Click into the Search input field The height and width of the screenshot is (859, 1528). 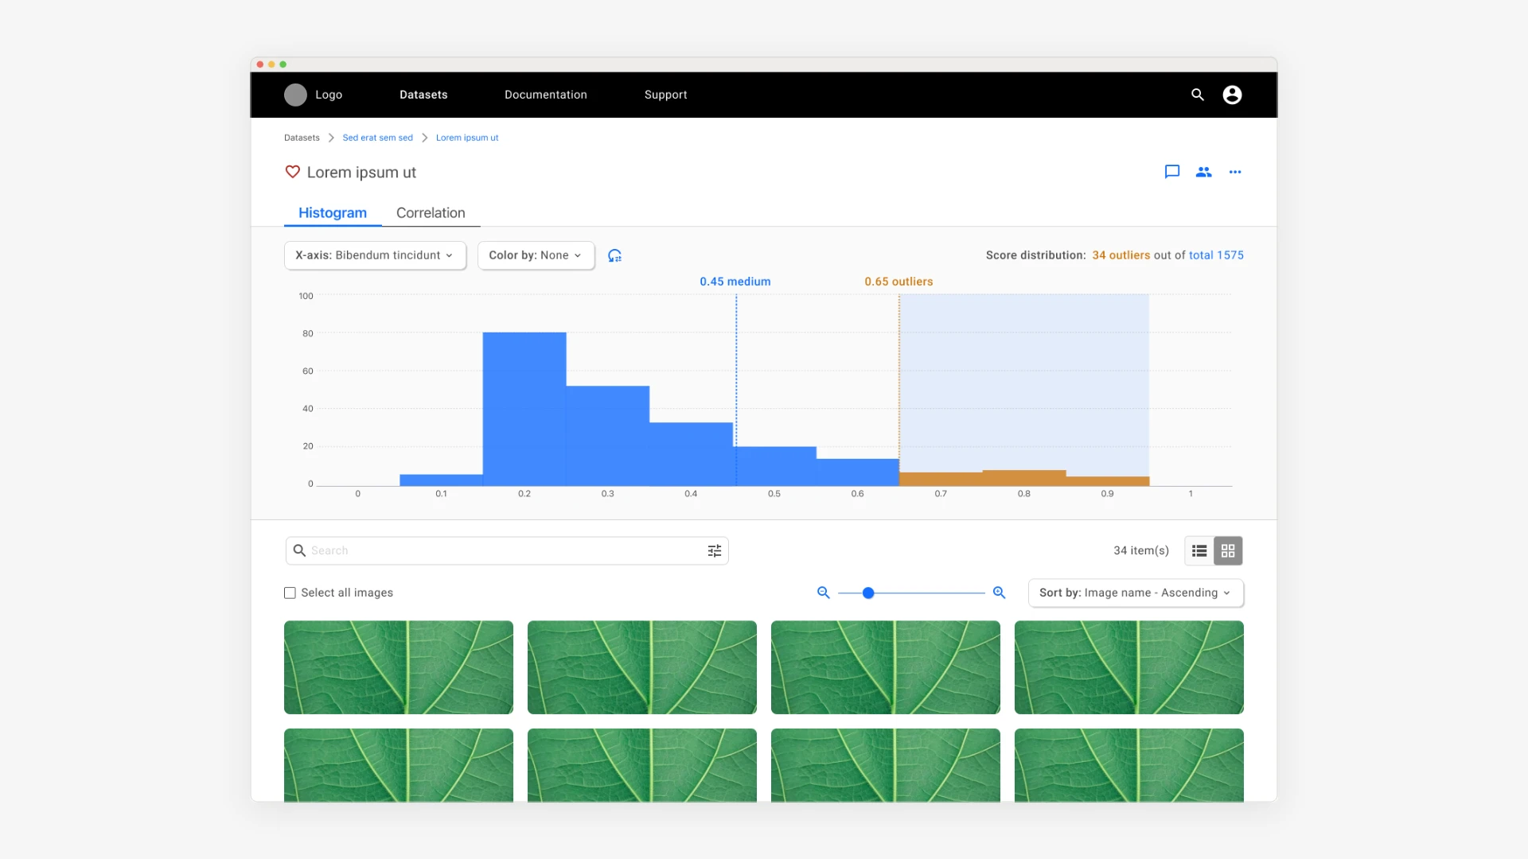[x=506, y=550]
